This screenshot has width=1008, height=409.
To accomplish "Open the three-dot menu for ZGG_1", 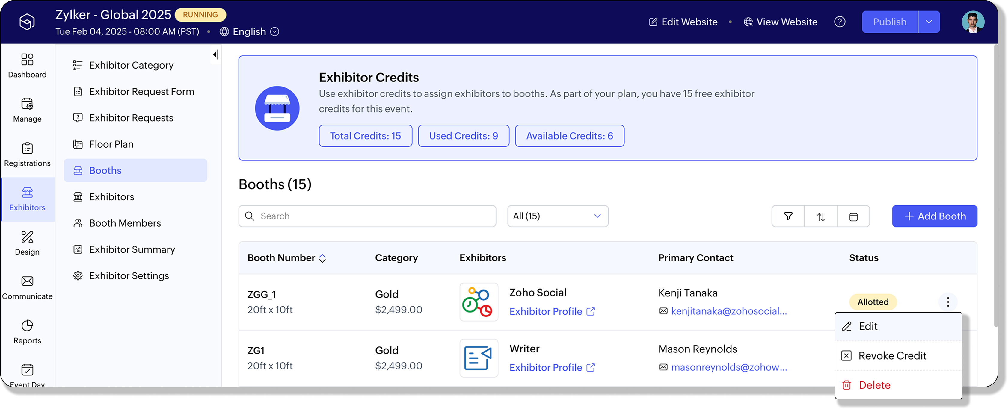I will 948,302.
